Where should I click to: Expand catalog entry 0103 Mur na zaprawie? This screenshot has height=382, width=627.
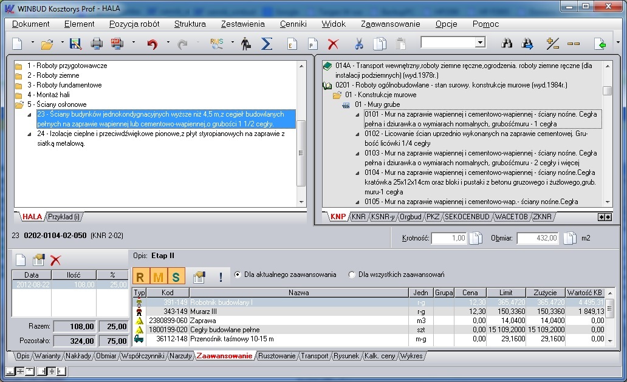[x=357, y=154]
